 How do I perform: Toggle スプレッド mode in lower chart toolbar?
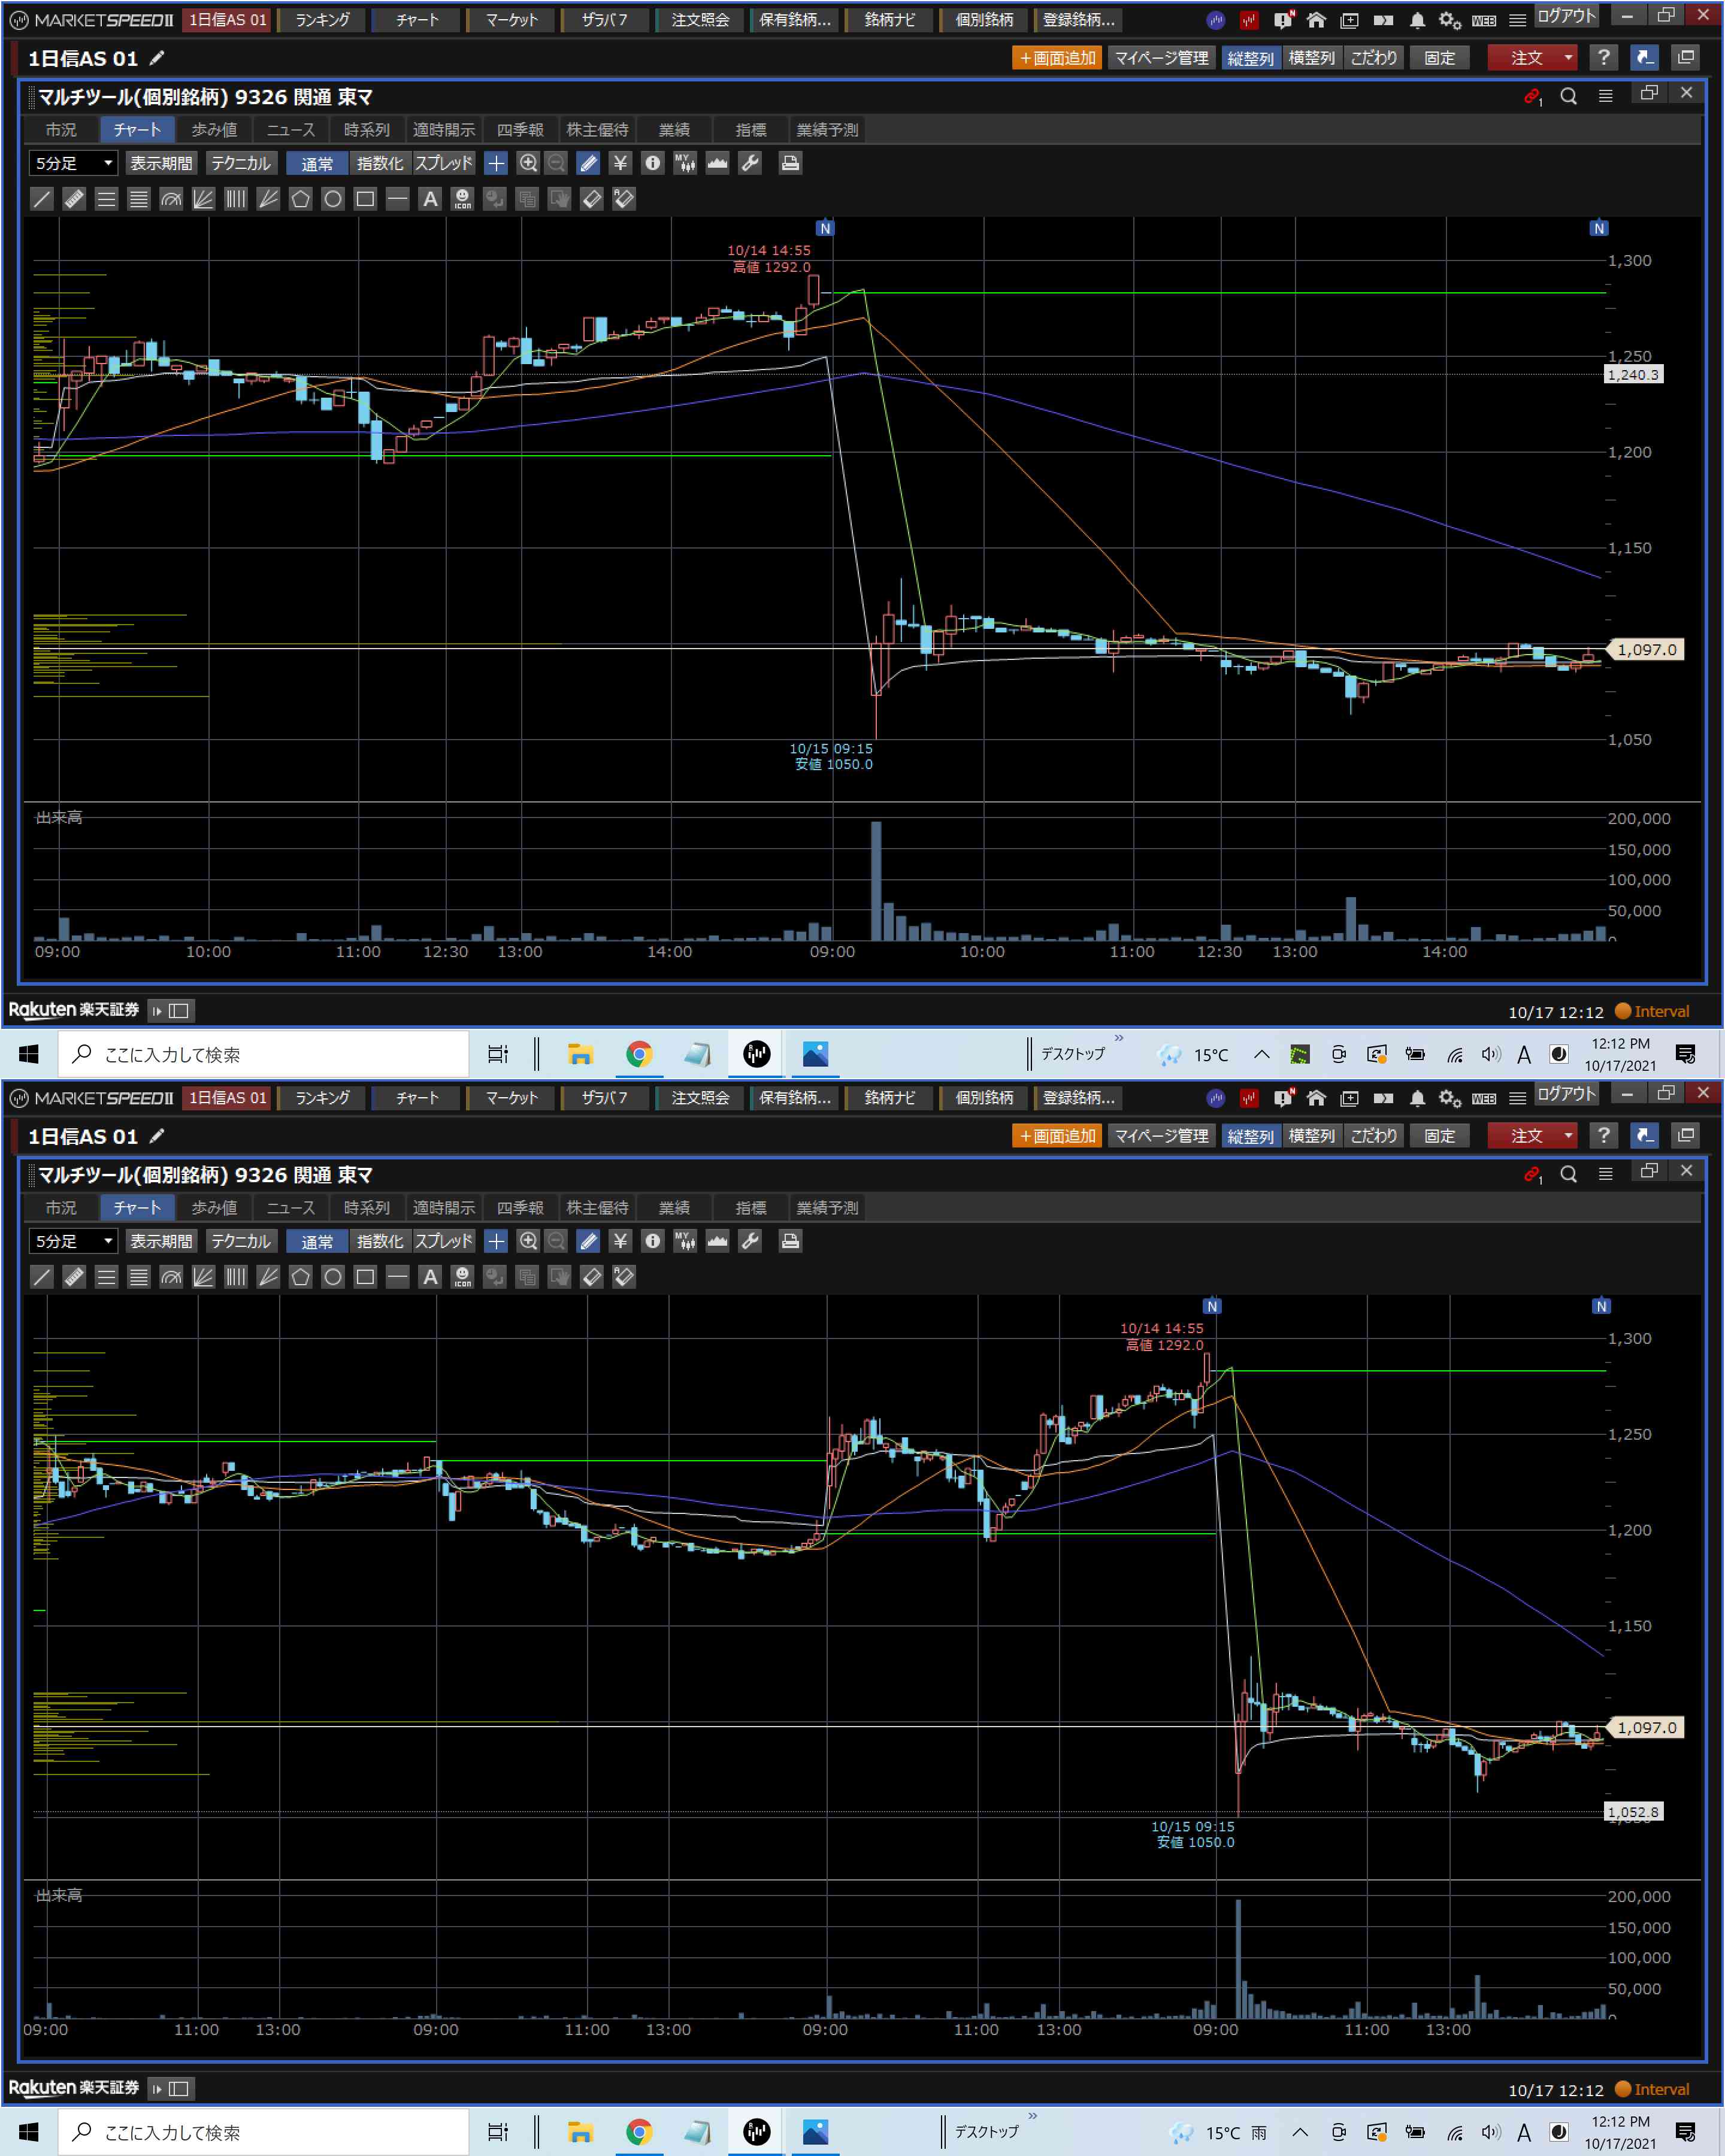444,1241
